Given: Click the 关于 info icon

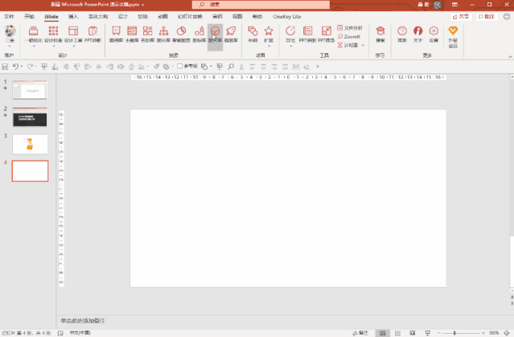Looking at the screenshot, I should pyautogui.click(x=417, y=31).
